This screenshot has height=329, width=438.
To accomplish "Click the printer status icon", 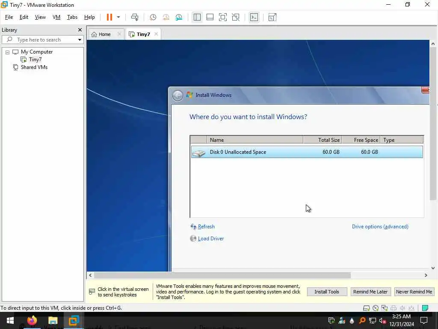I will point(394,308).
